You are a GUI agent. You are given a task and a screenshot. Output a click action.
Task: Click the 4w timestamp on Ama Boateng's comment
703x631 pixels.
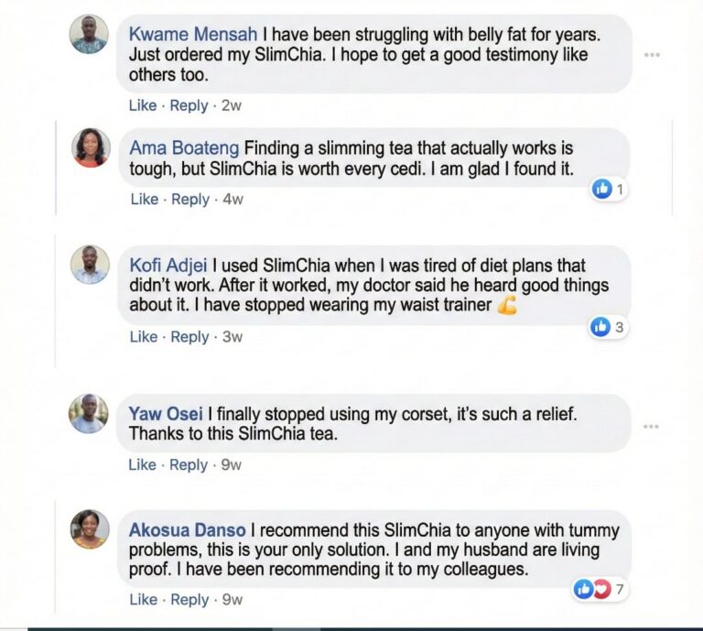point(233,199)
